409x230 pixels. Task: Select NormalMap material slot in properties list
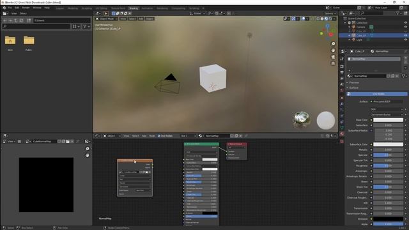[x=374, y=59]
